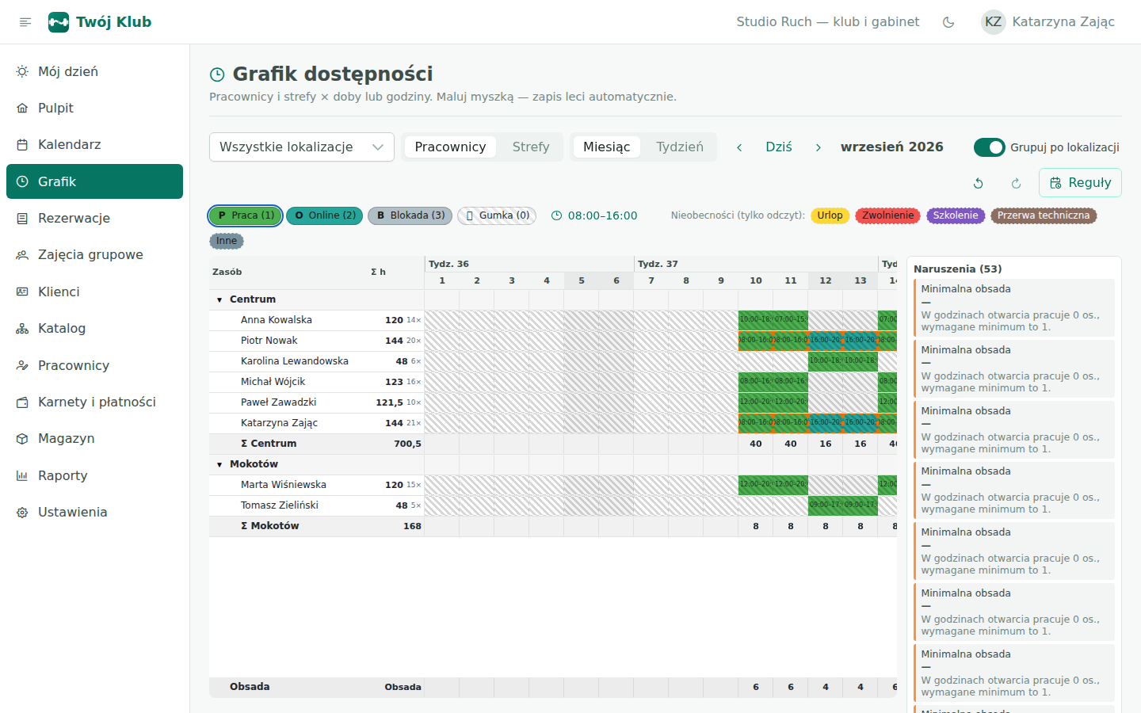The width and height of the screenshot is (1141, 713).
Task: Open Mój dzień via its sun icon
Action: pyautogui.click(x=22, y=71)
